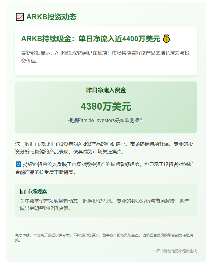The width and height of the screenshot is (212, 272).
Task: Click headline ARKB持续吸金：单日净流入近4400万美元
Action: (91, 39)
